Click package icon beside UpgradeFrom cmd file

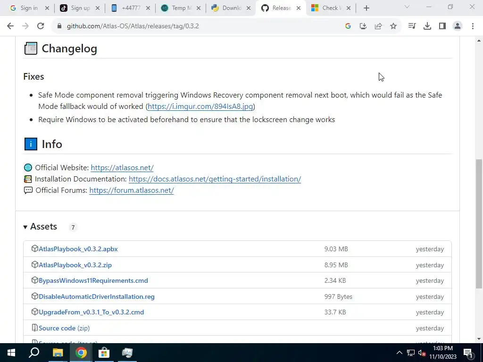[35, 312]
